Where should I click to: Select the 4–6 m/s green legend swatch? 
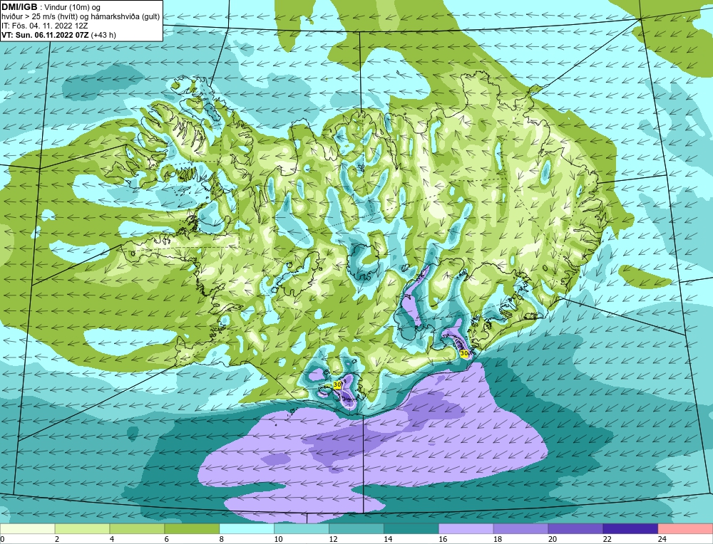coord(137,529)
